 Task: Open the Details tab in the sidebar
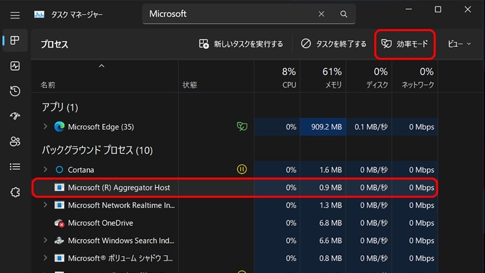coord(15,167)
